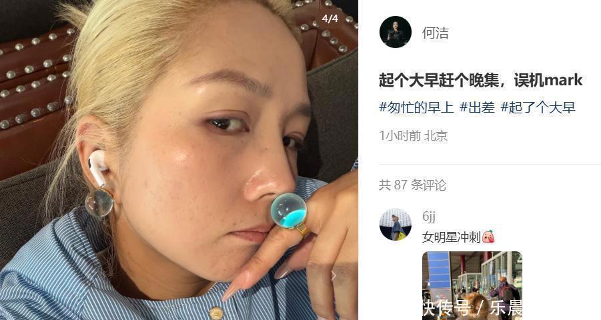Click the post title 起个大早赶个晚集
Screen dimensions: 601x320
point(438,81)
